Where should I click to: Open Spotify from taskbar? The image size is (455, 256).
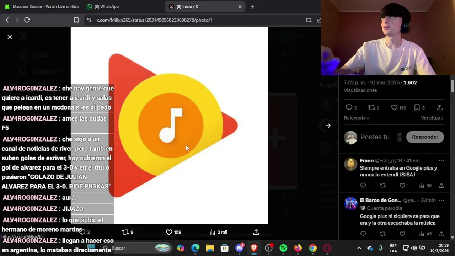(283, 248)
